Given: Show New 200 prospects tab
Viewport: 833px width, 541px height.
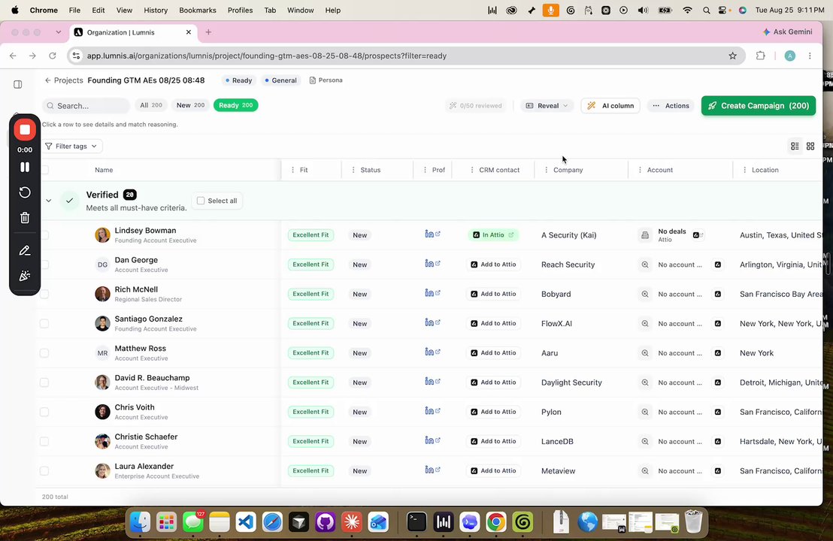Looking at the screenshot, I should click(x=190, y=105).
